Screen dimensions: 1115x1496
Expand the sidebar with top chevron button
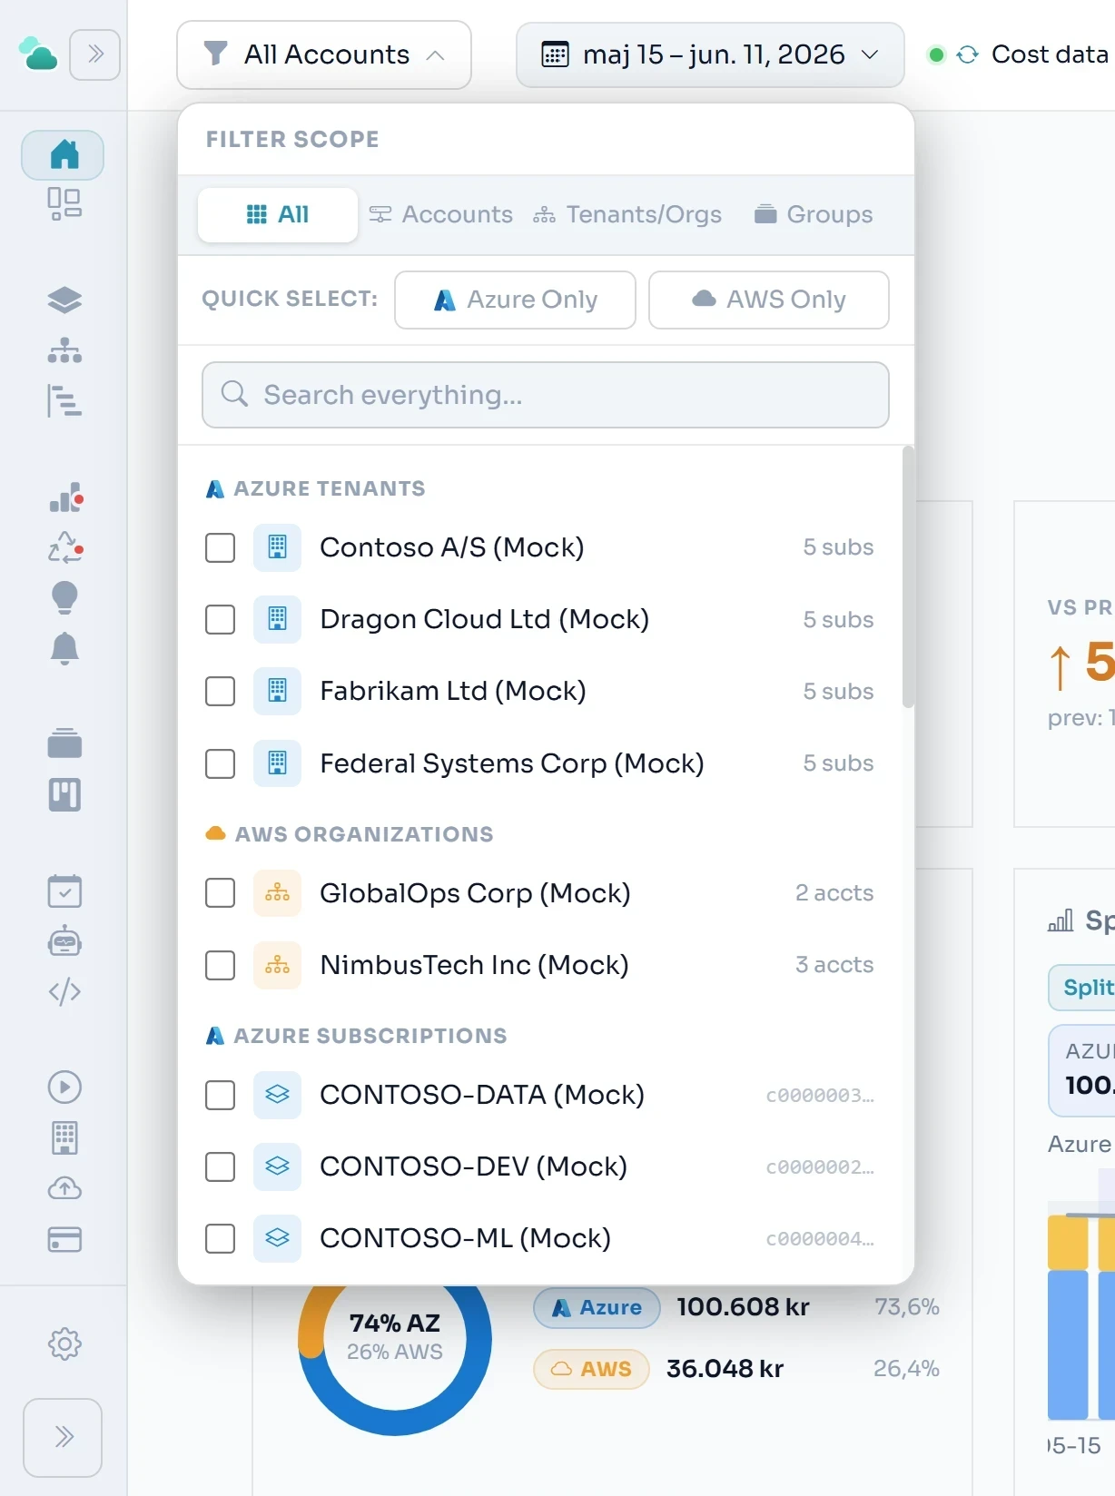tap(95, 54)
